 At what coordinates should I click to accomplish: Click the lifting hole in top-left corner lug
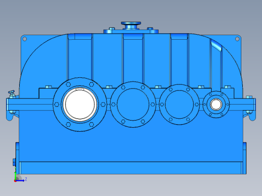click(25, 39)
